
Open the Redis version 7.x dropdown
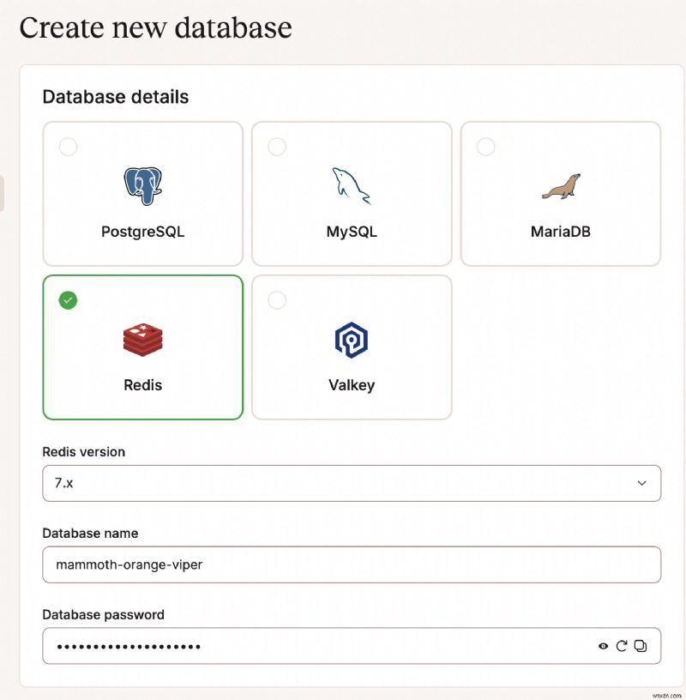coord(352,483)
